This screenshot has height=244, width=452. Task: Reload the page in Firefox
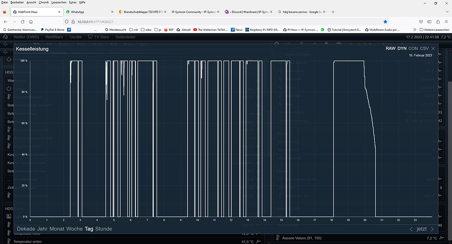click(x=24, y=21)
